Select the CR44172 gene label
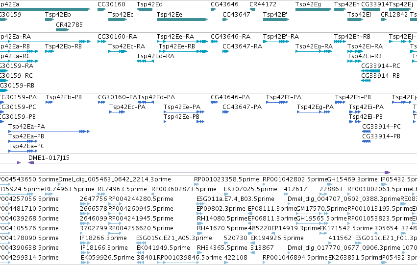Screen dimensions: 417x265 263,4
